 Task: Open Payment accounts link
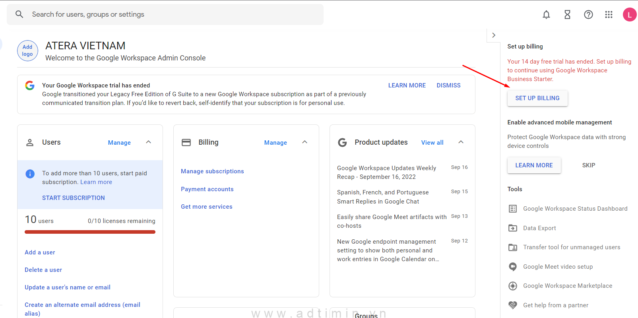pos(207,189)
